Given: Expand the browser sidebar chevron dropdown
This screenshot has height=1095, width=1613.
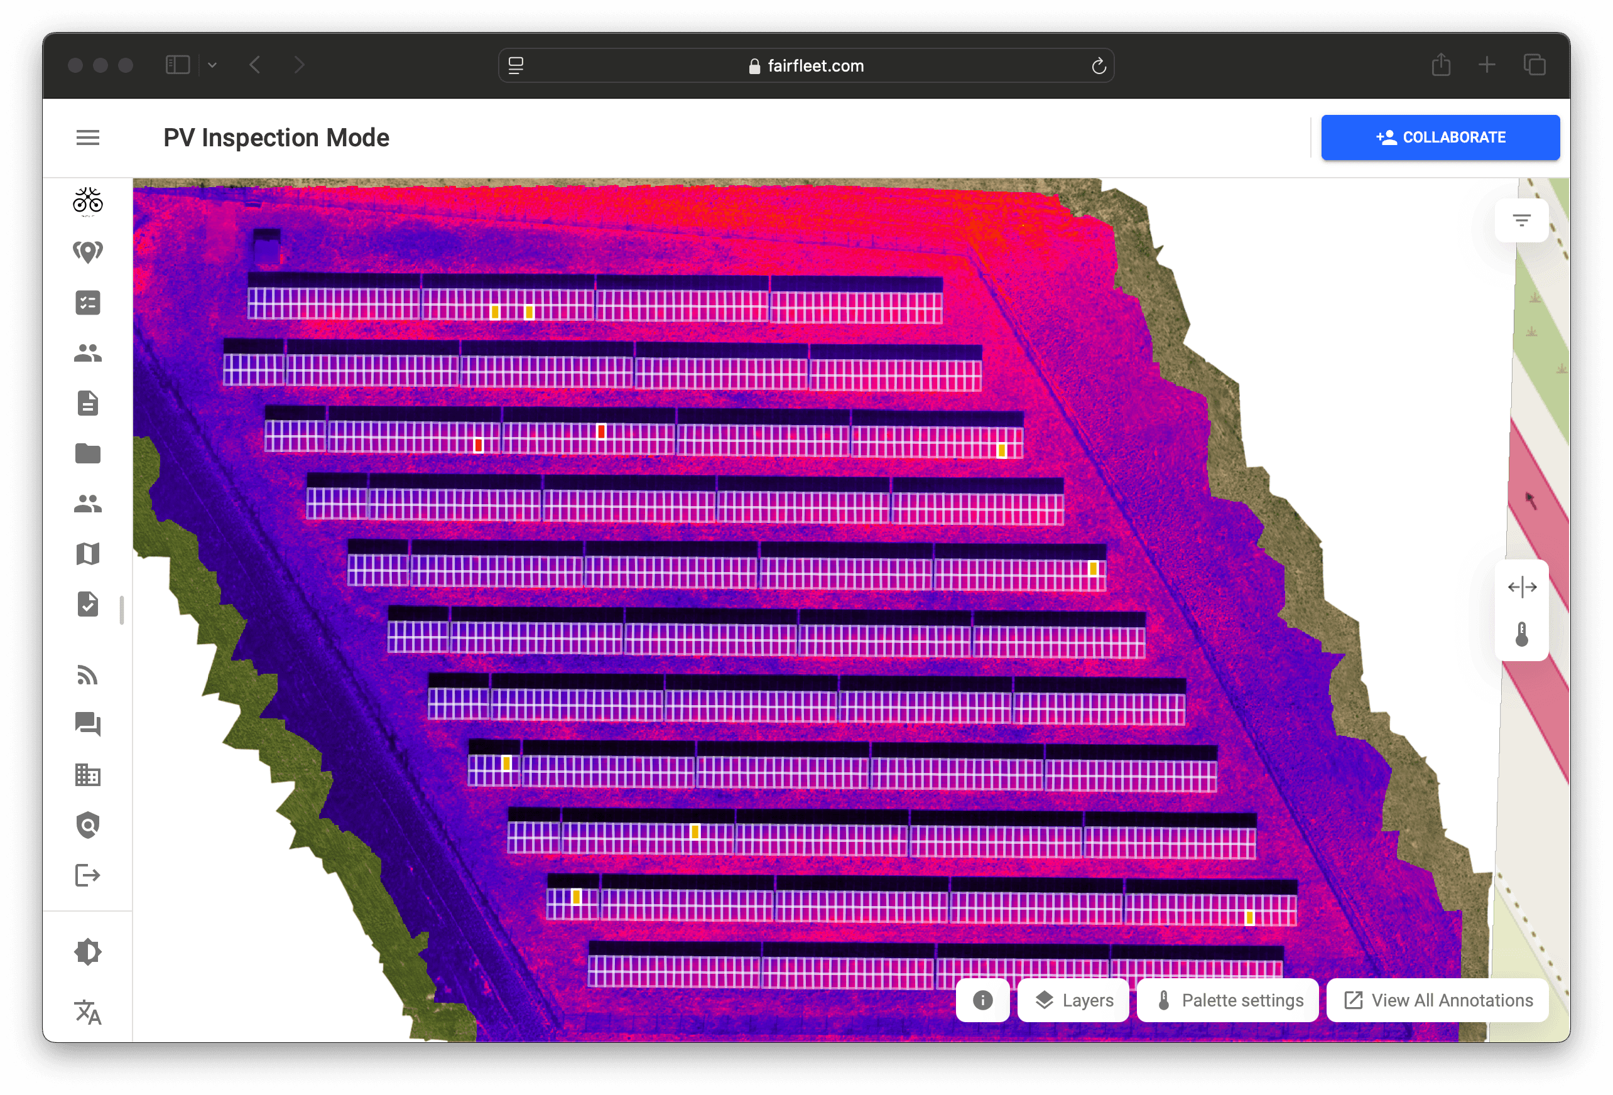Looking at the screenshot, I should [x=212, y=65].
